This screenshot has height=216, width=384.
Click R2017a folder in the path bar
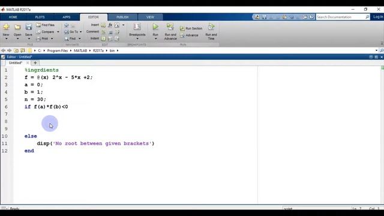(x=98, y=50)
